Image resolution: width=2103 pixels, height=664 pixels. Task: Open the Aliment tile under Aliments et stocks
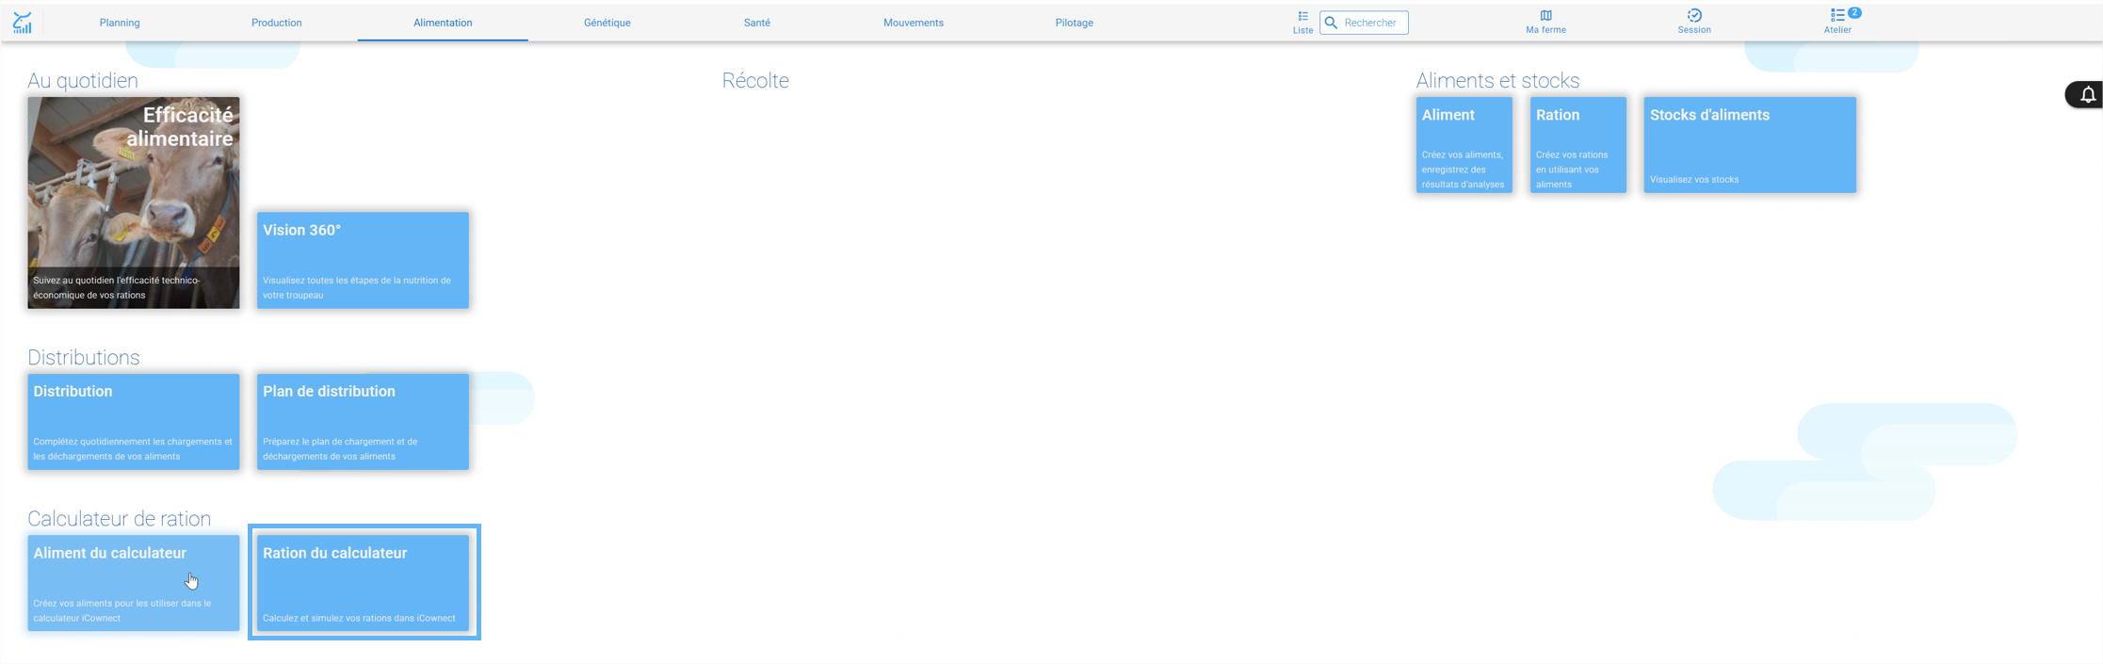click(x=1464, y=145)
